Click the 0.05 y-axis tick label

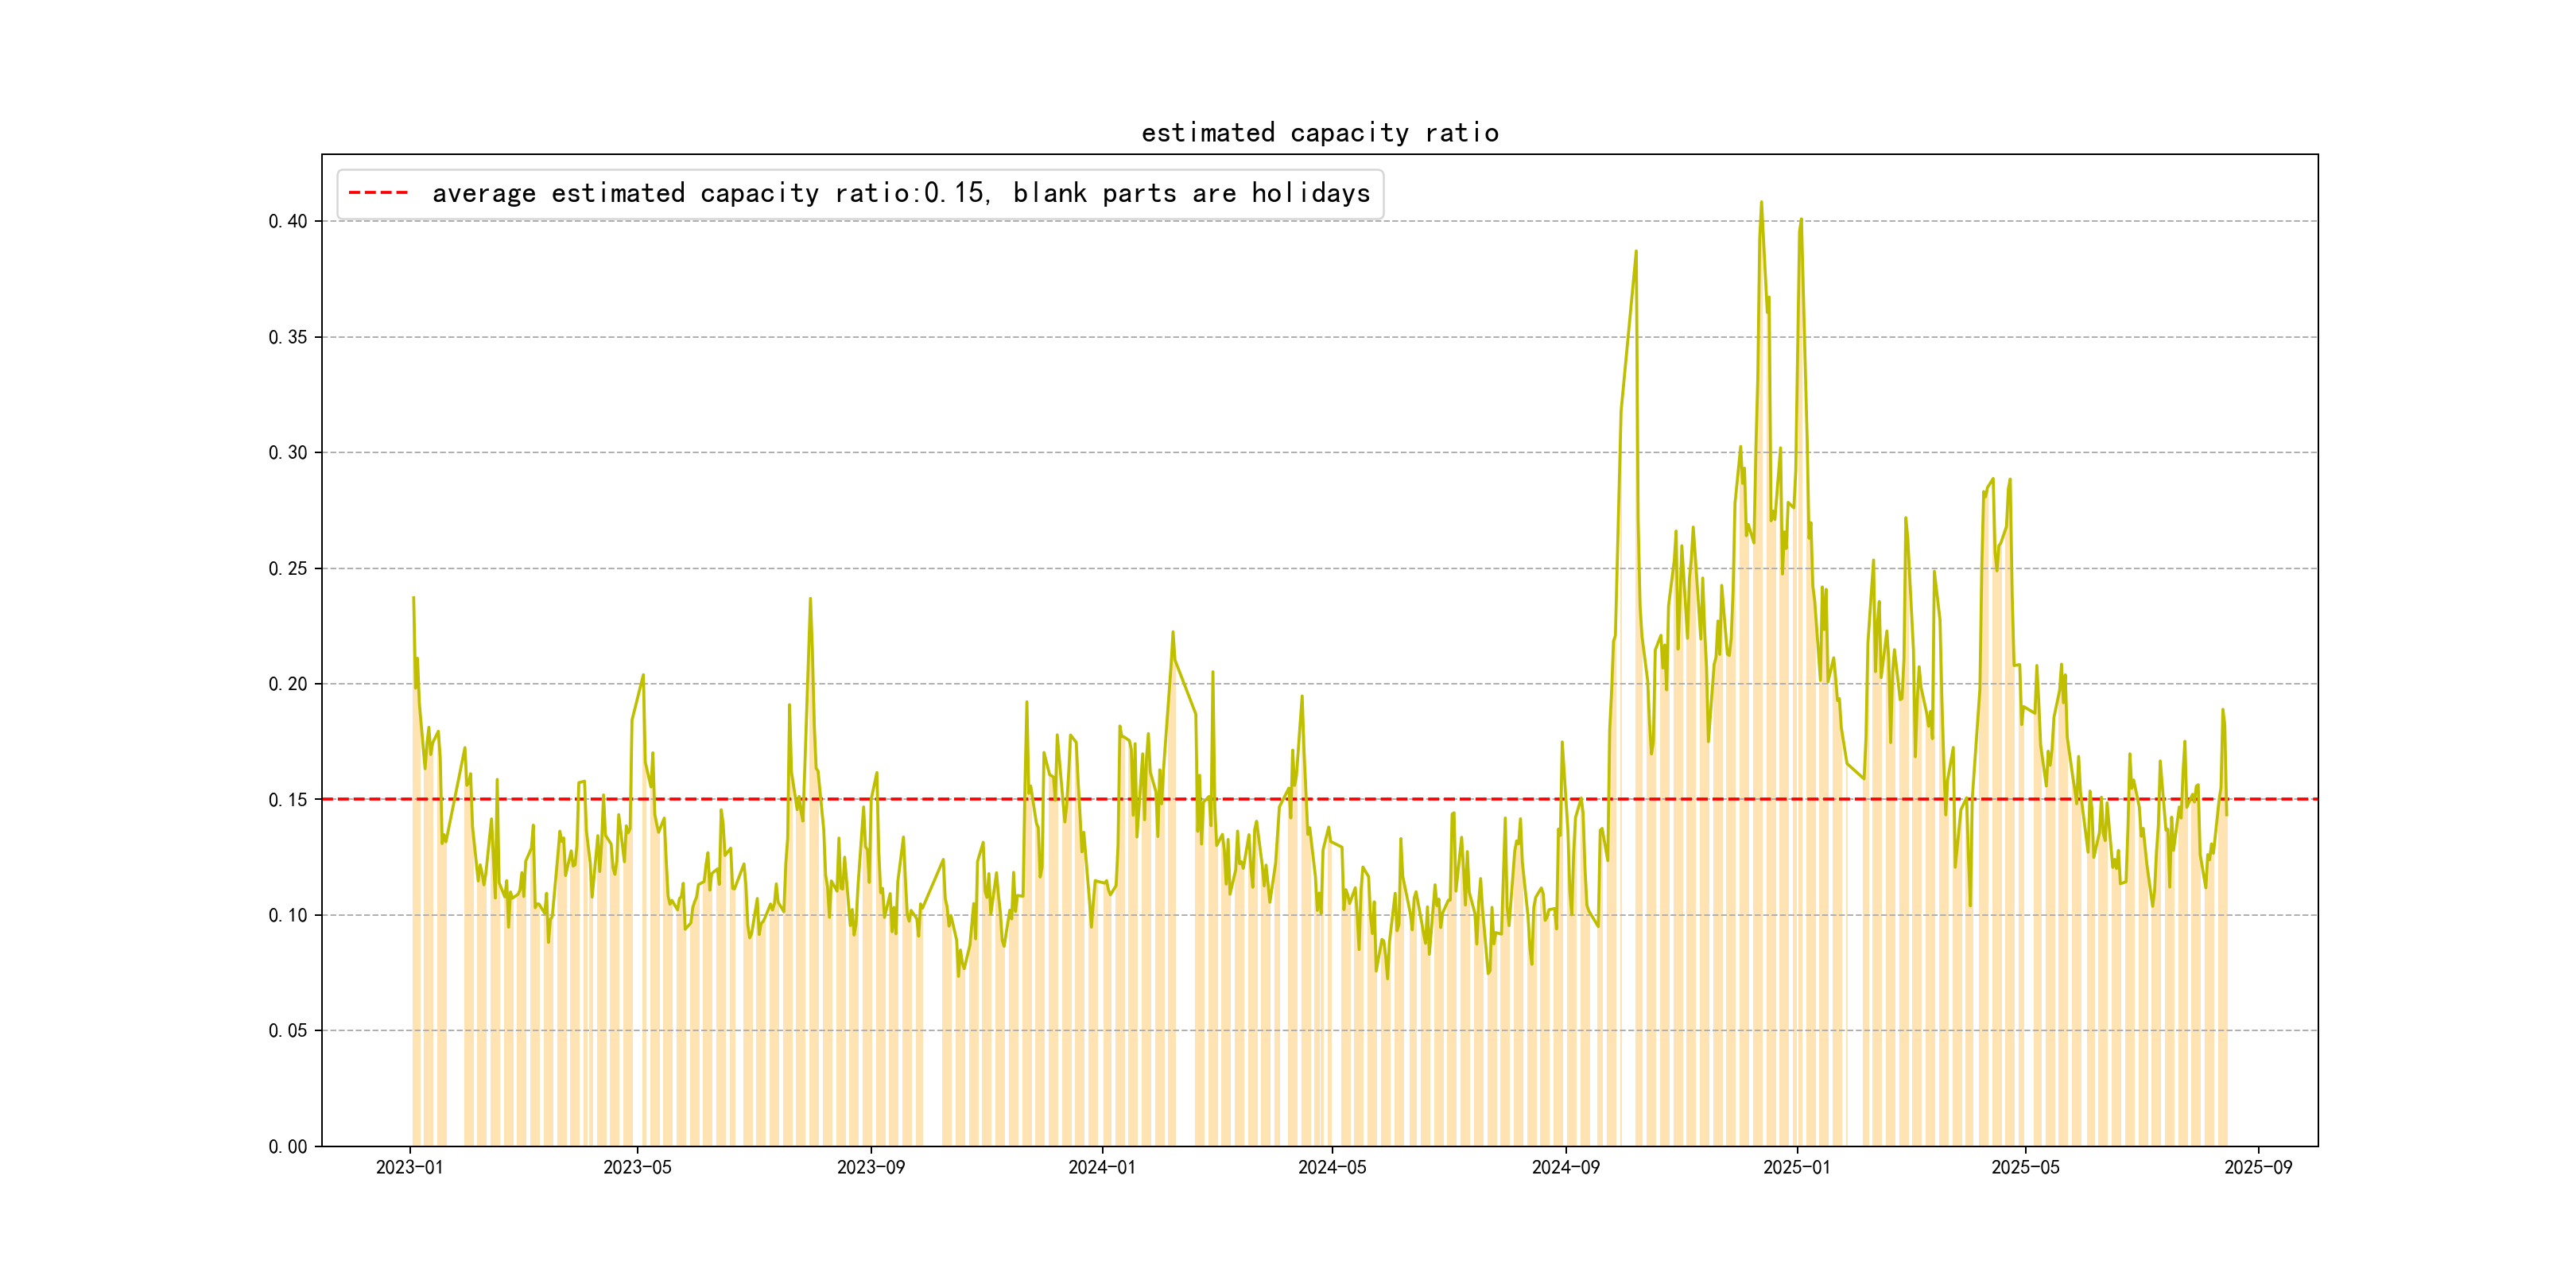287,1031
